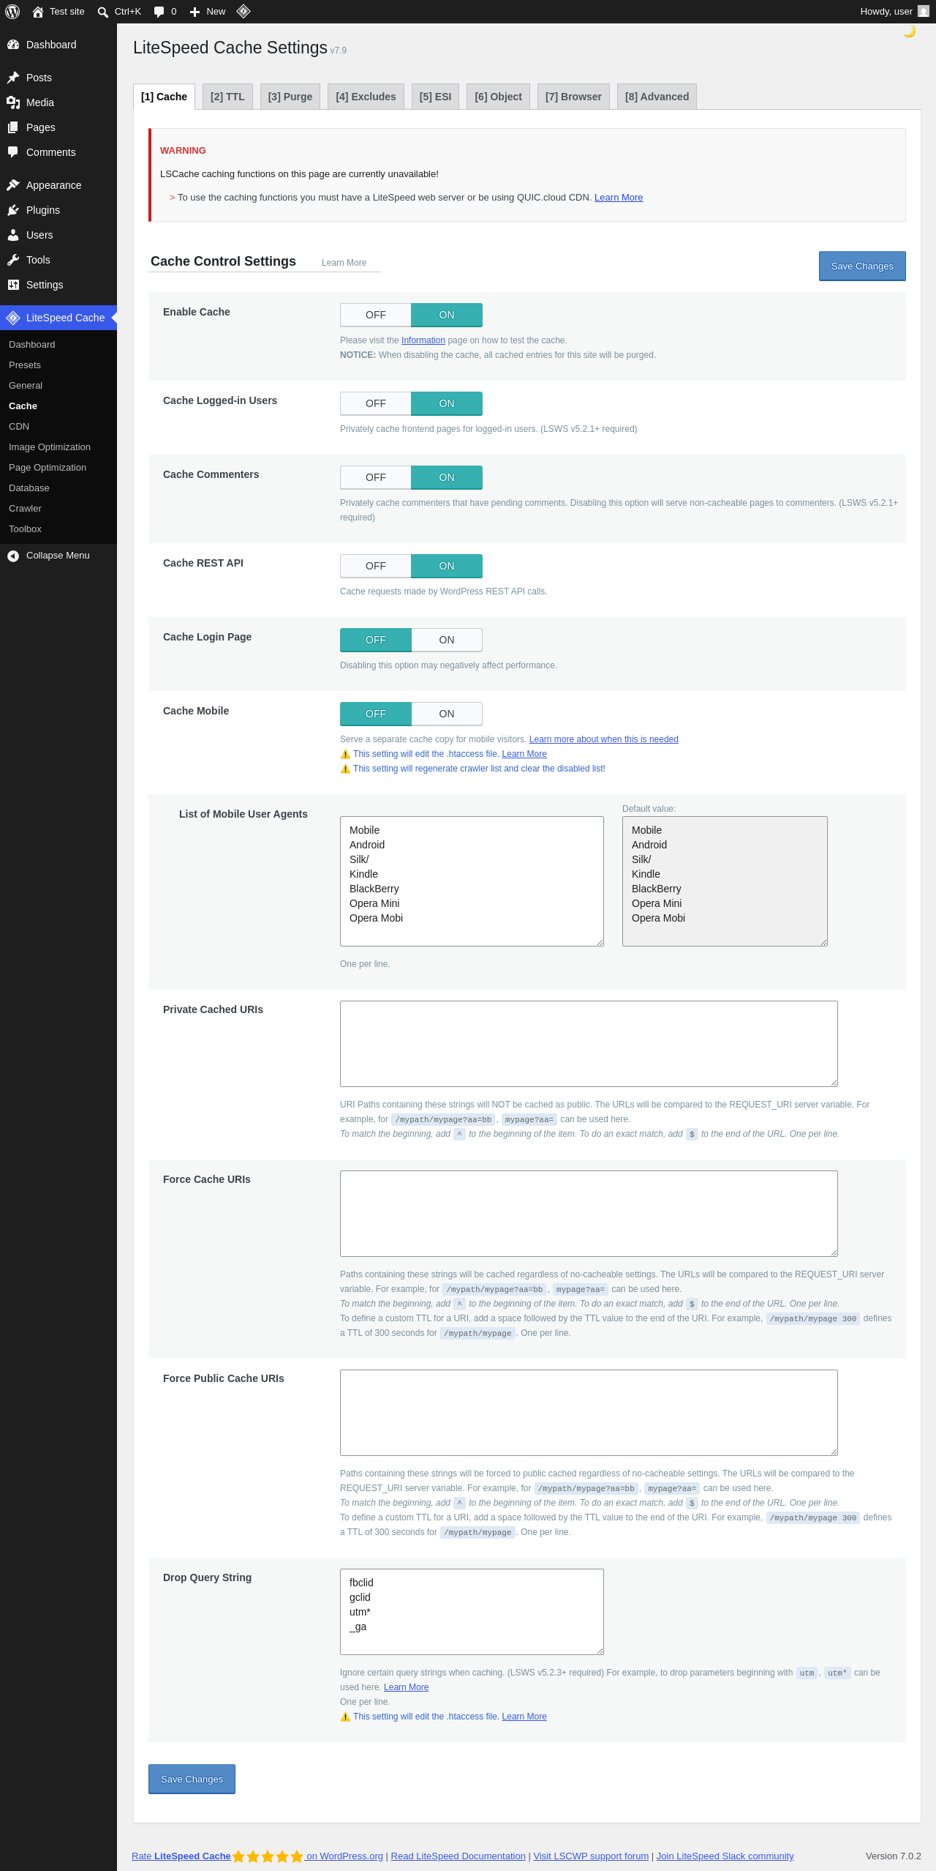Open Crawler in LiteSpeed submenu
This screenshot has height=1871, width=936.
click(x=25, y=509)
